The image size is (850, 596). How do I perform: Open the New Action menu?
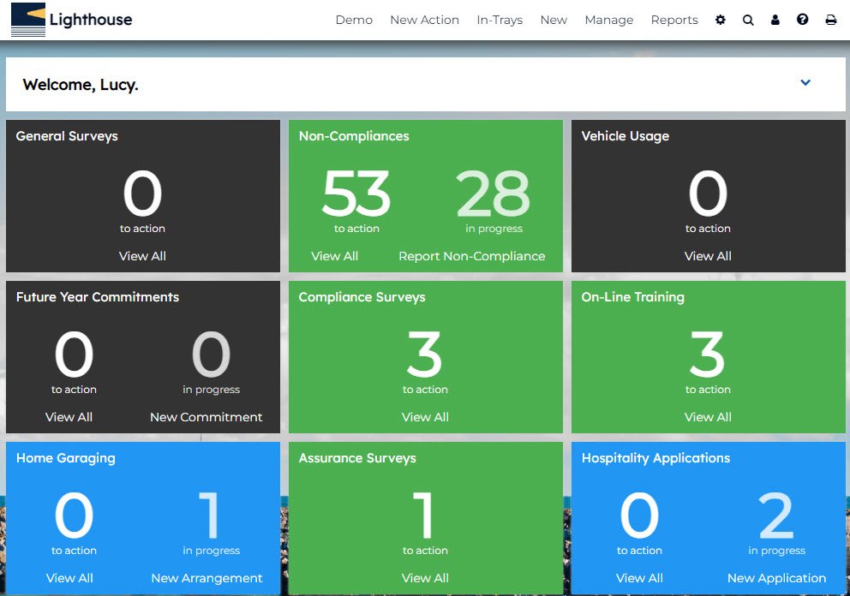click(424, 20)
